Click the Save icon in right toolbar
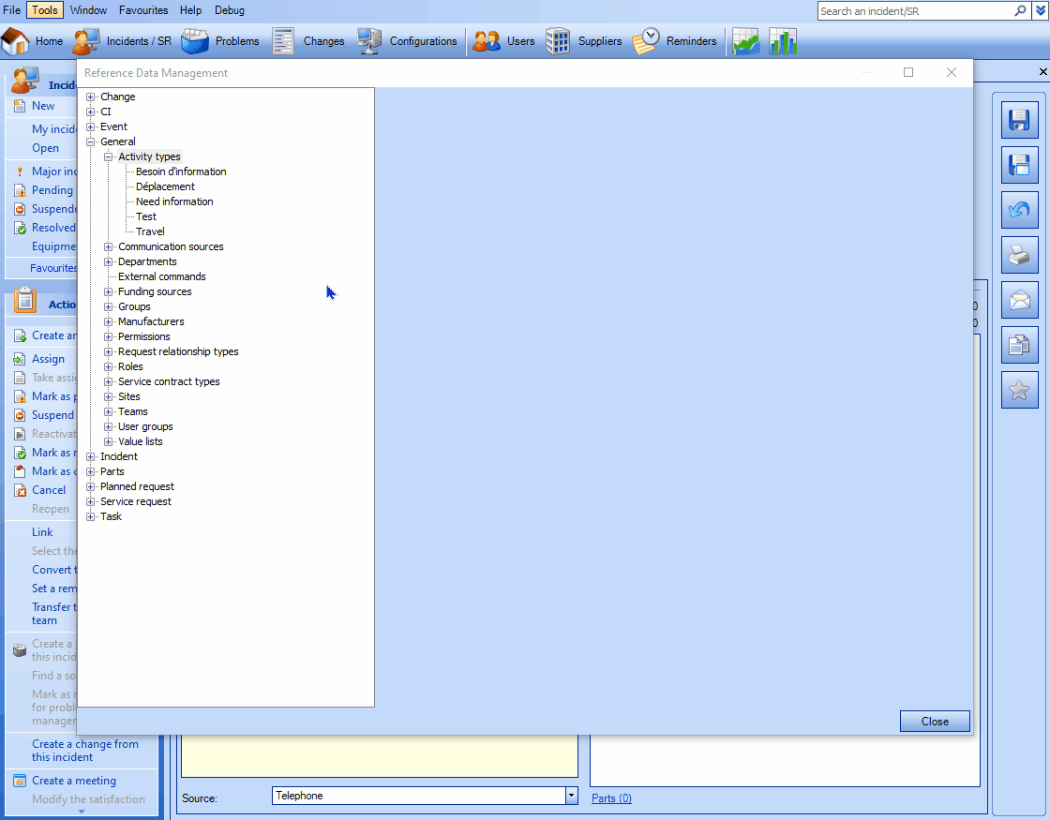Screen dimensions: 1050x820 (1019, 120)
